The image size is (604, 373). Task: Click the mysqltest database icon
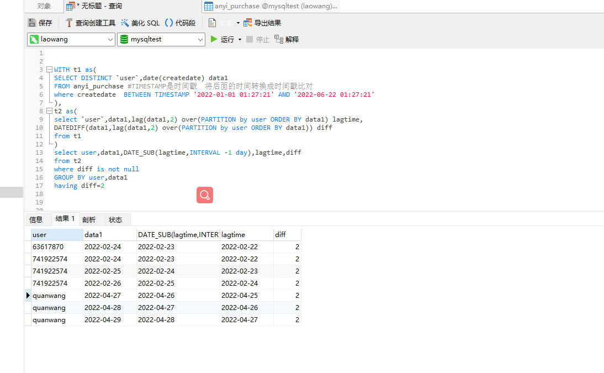point(124,39)
